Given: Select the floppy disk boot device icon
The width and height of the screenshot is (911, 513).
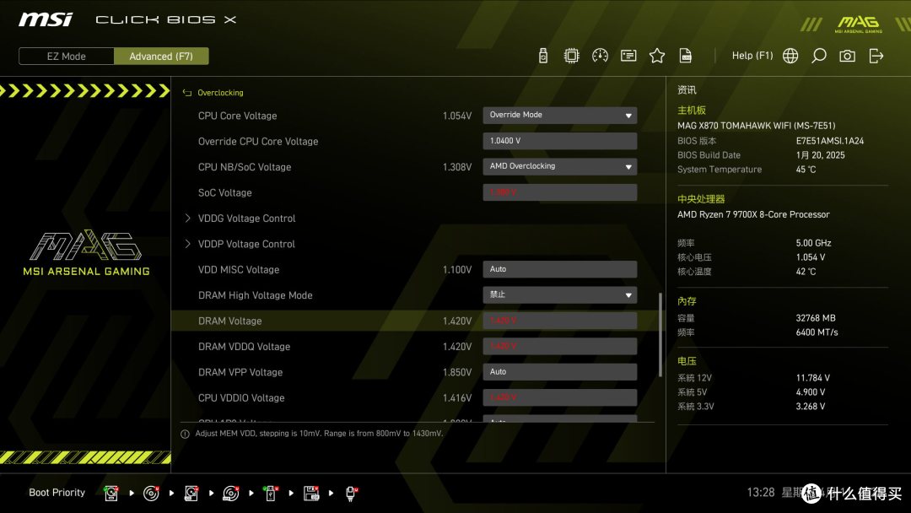Looking at the screenshot, I should (x=310, y=494).
